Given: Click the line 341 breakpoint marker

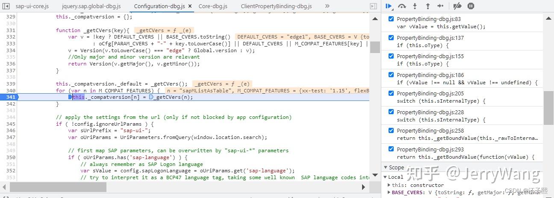Looking at the screenshot, I should (x=9, y=97).
